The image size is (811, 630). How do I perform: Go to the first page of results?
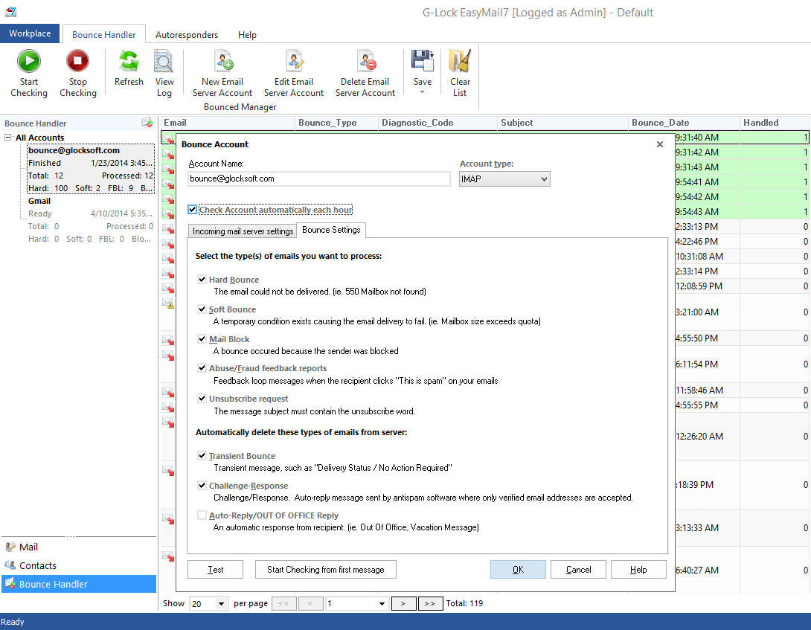coord(284,604)
